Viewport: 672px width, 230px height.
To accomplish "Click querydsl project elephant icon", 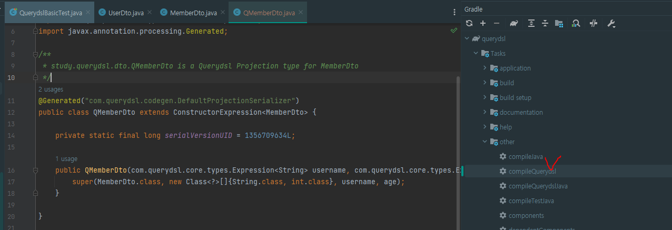I will (476, 38).
